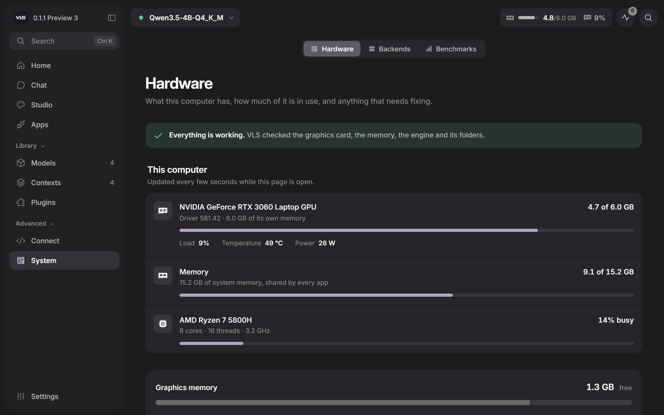Click the memory icon in top status pill

click(x=510, y=18)
